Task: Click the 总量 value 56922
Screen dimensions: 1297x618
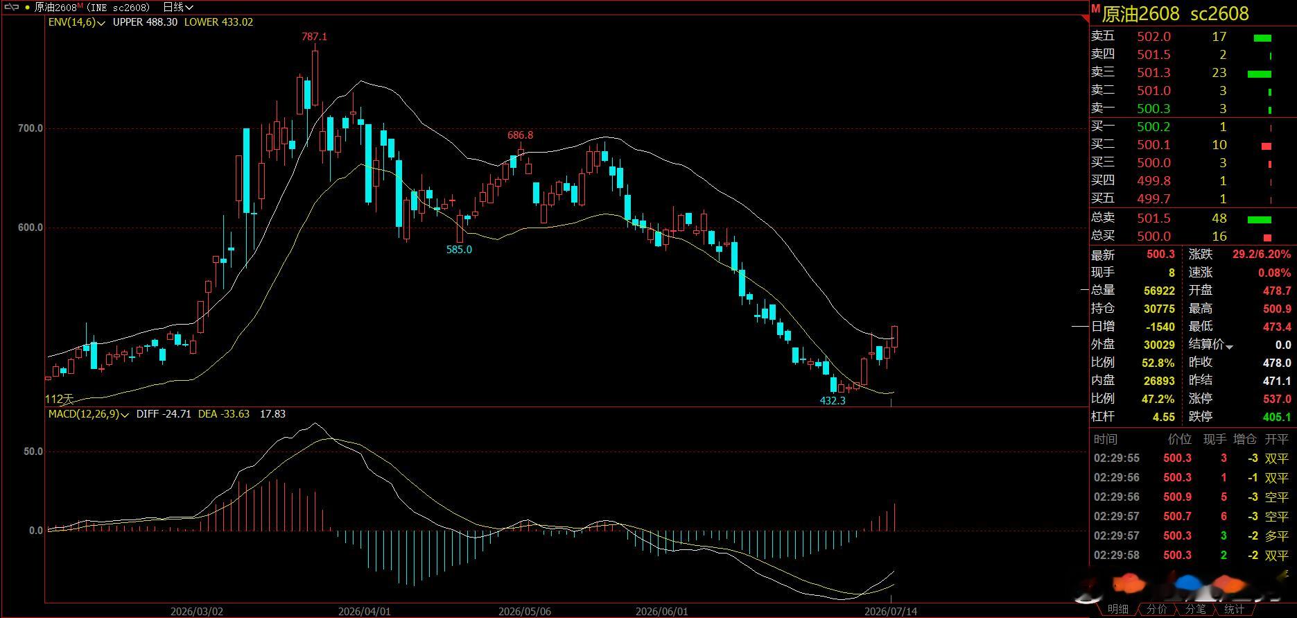Action: point(1160,291)
